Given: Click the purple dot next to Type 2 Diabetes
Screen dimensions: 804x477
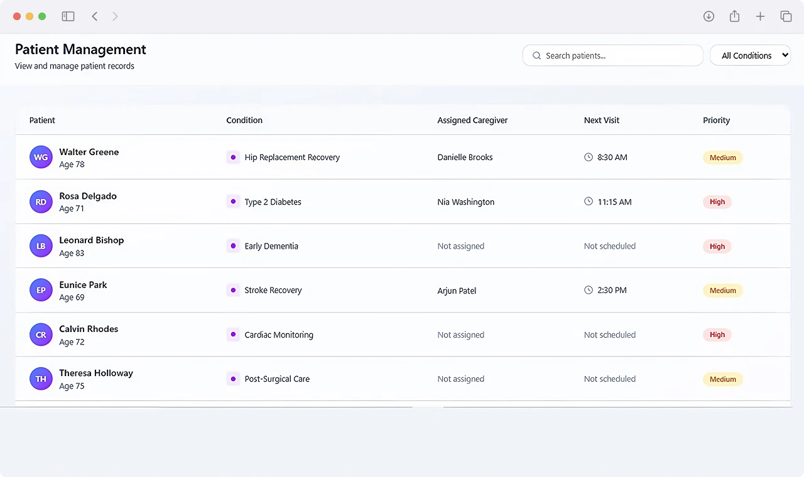Looking at the screenshot, I should pos(233,201).
